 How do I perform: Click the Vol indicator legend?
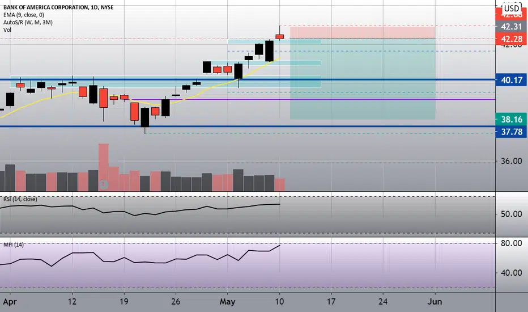(7, 29)
